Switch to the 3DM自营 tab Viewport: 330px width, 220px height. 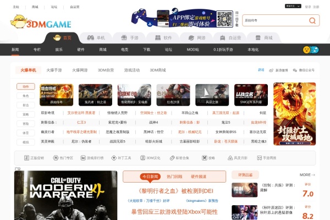coord(106,70)
